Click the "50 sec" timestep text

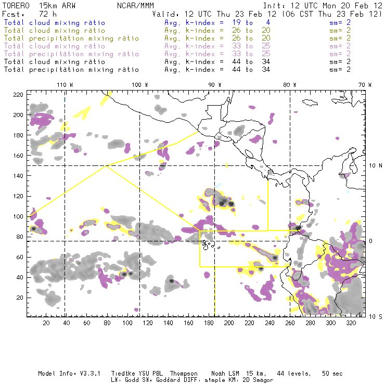tap(332, 374)
